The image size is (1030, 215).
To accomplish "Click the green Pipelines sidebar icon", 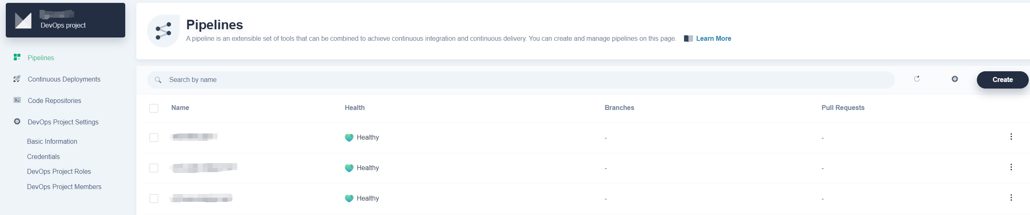I will (x=17, y=58).
